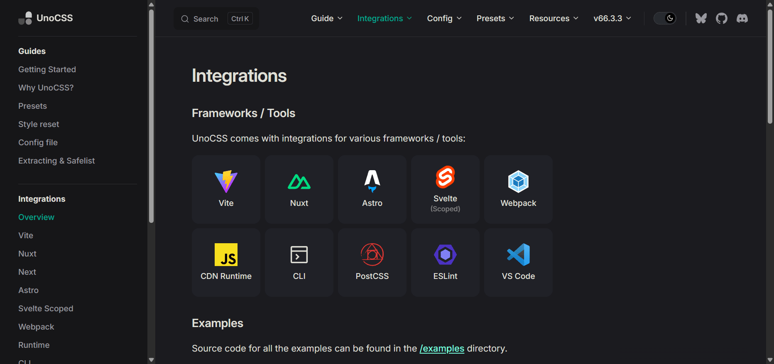Viewport: 774px width, 364px height.
Task: Expand the Config dropdown menu
Action: coord(444,18)
